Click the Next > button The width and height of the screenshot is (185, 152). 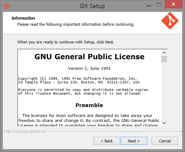coord(134,141)
